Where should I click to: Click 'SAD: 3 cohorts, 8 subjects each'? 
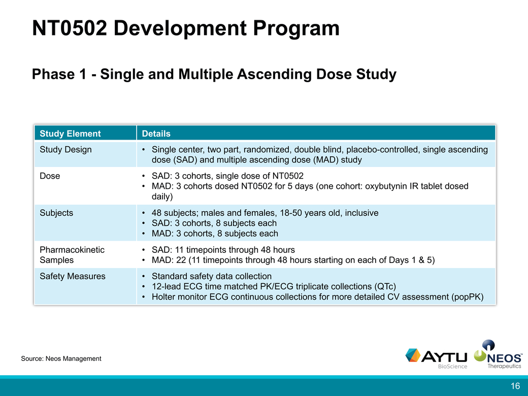[x=214, y=223]
